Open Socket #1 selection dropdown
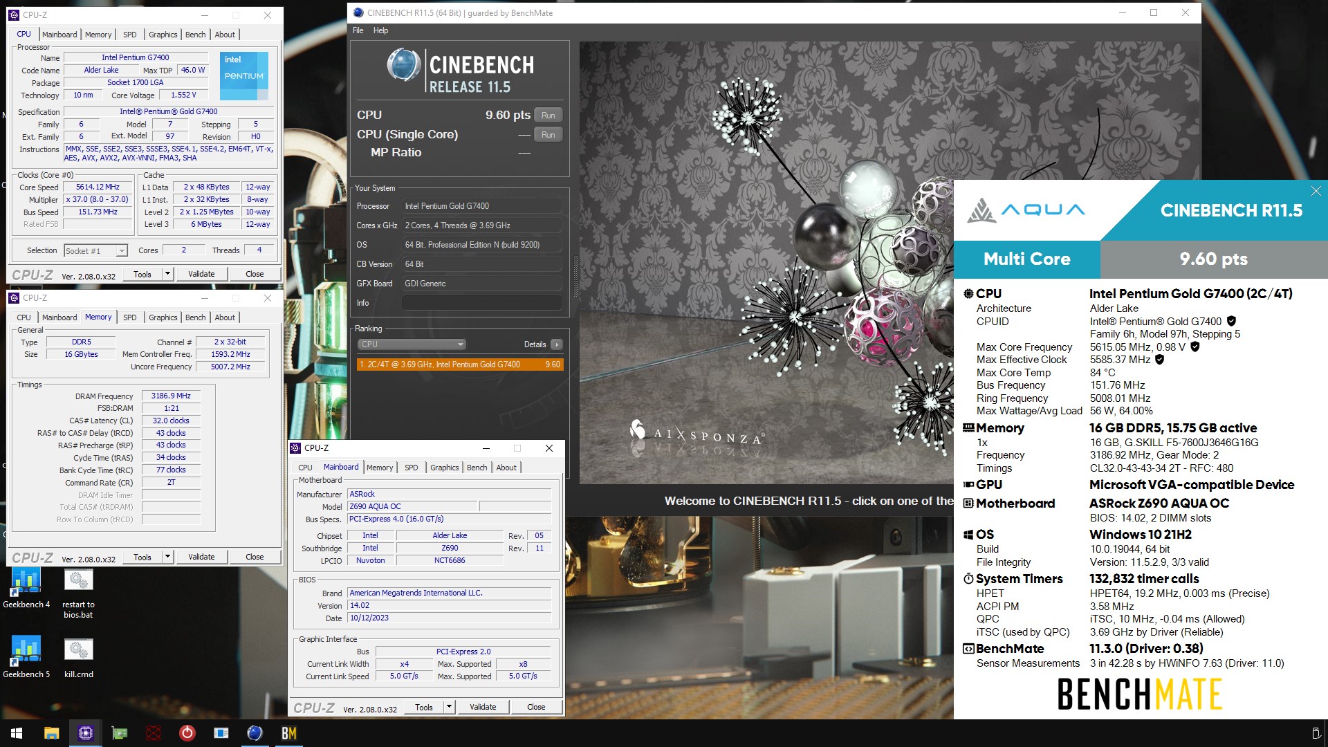The width and height of the screenshot is (1328, 747). tap(95, 251)
